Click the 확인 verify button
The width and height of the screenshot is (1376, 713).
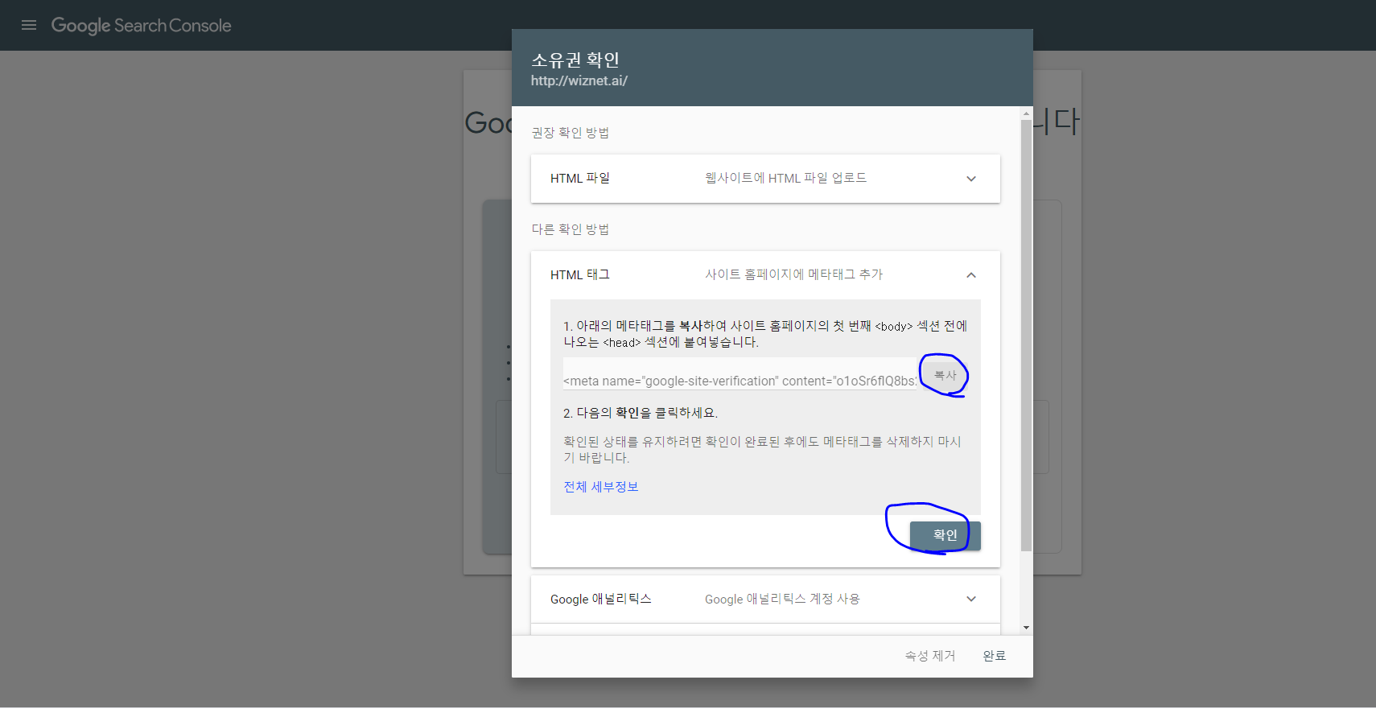[945, 535]
